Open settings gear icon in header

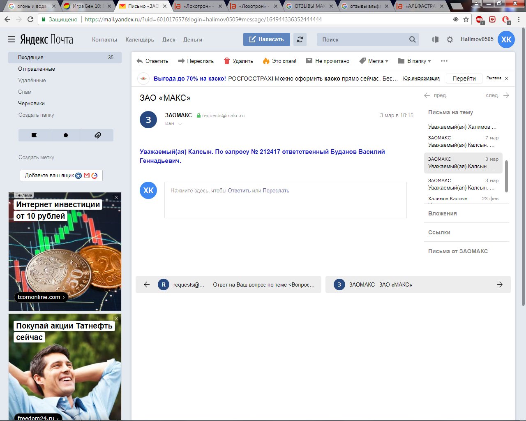(450, 39)
